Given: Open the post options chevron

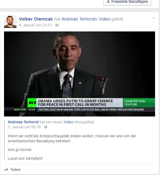Looking at the screenshot, I should pos(153,18).
